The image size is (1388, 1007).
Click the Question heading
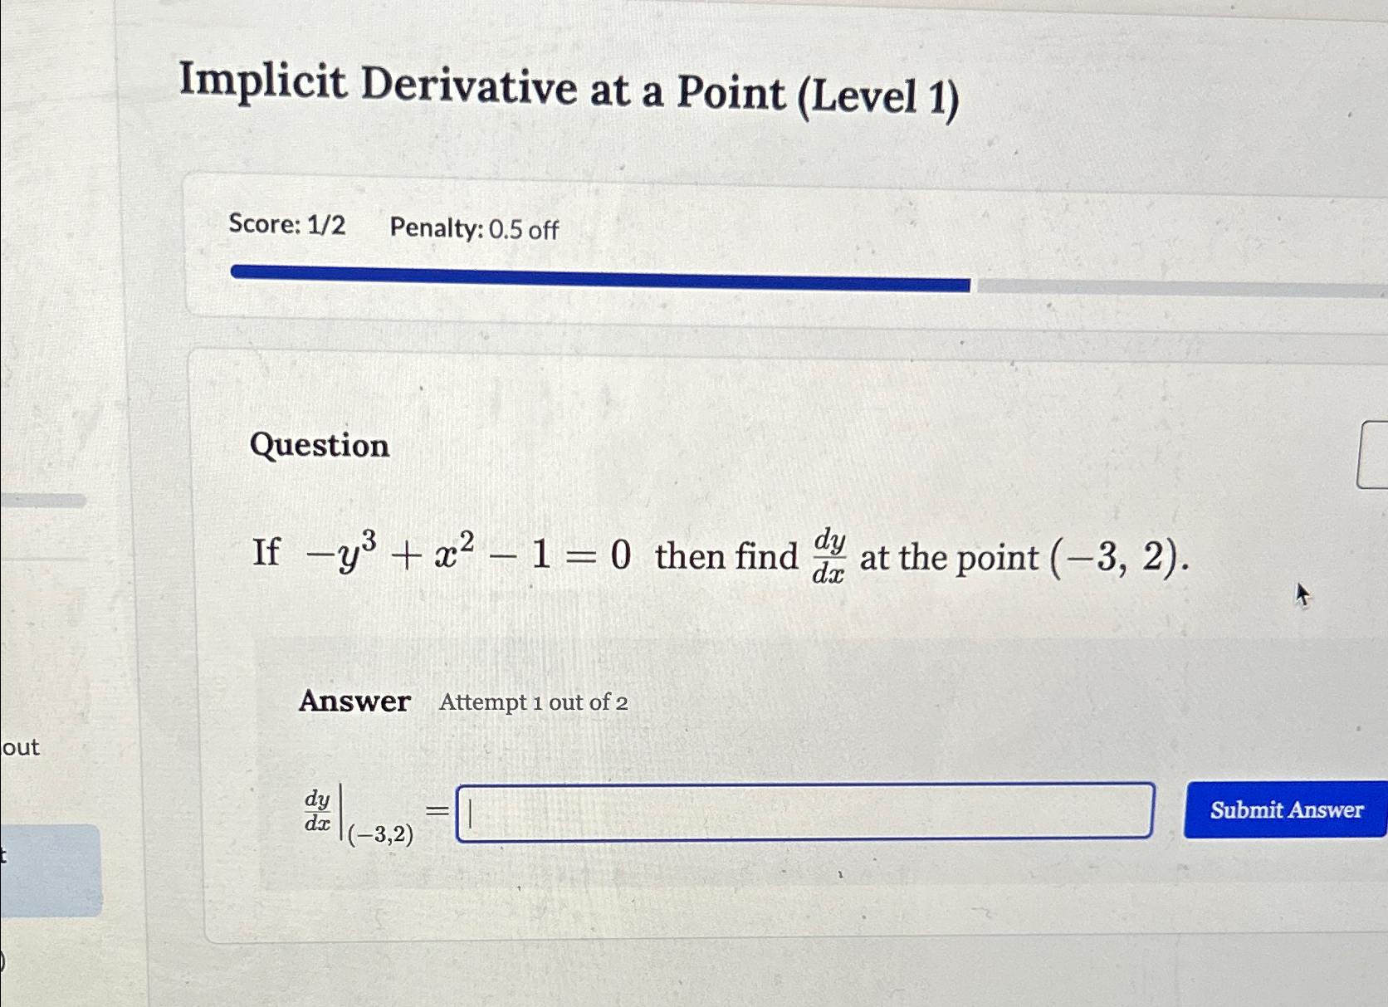pos(320,447)
